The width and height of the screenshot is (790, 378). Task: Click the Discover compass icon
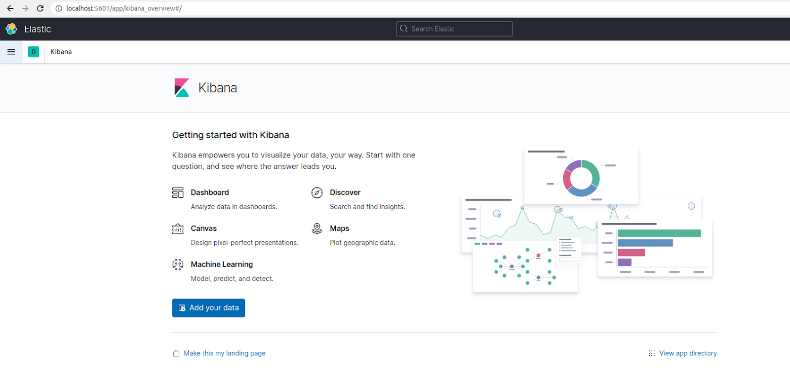(317, 192)
